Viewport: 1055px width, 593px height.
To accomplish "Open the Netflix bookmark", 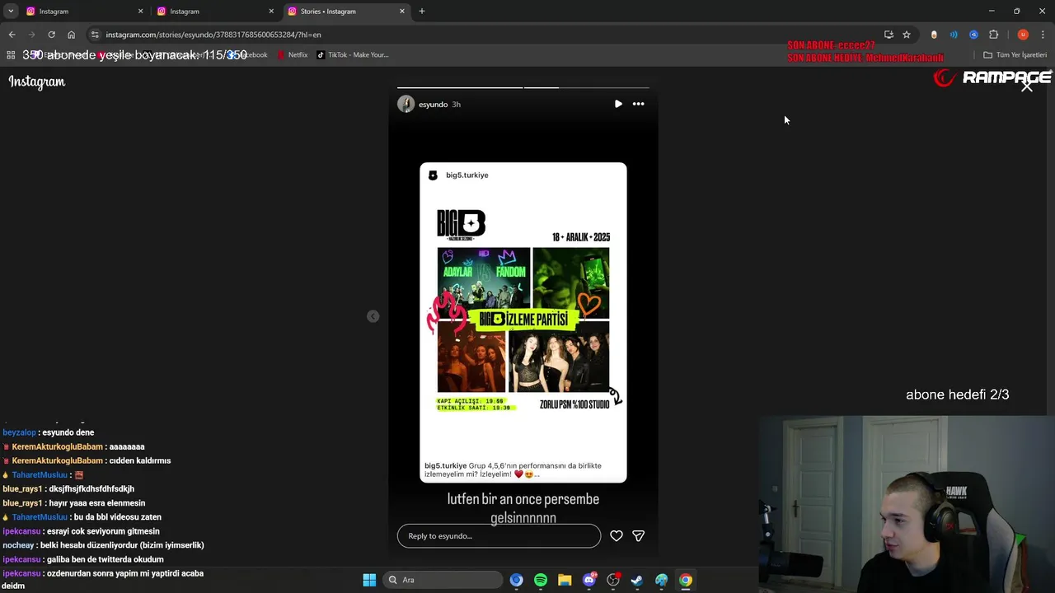I will point(292,55).
